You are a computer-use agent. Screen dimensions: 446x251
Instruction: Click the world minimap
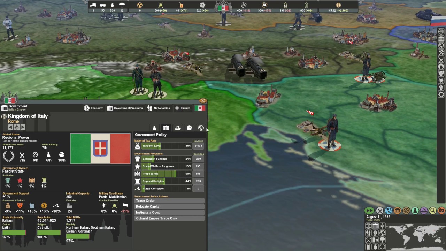tap(416, 236)
